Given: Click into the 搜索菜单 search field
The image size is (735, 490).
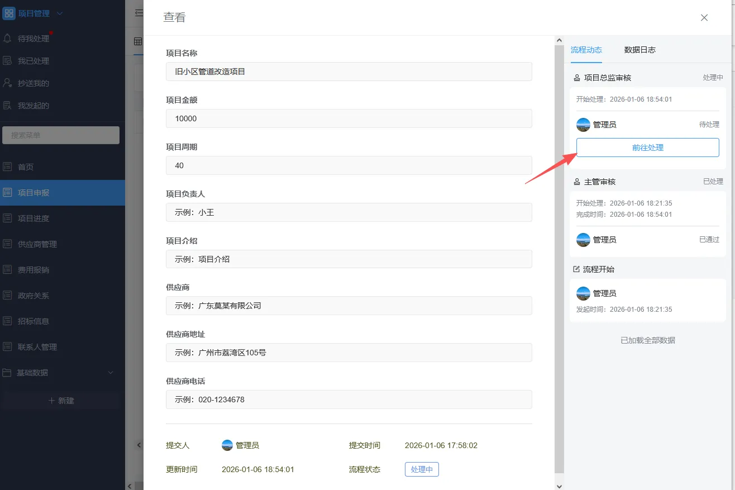Looking at the screenshot, I should tap(60, 135).
